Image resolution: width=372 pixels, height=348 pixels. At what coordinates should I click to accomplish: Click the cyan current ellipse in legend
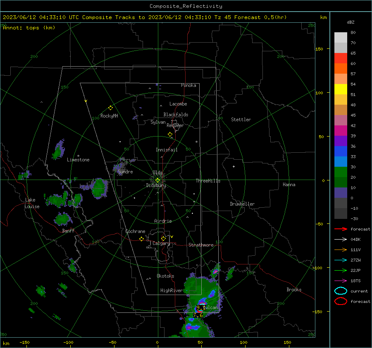(x=341, y=291)
